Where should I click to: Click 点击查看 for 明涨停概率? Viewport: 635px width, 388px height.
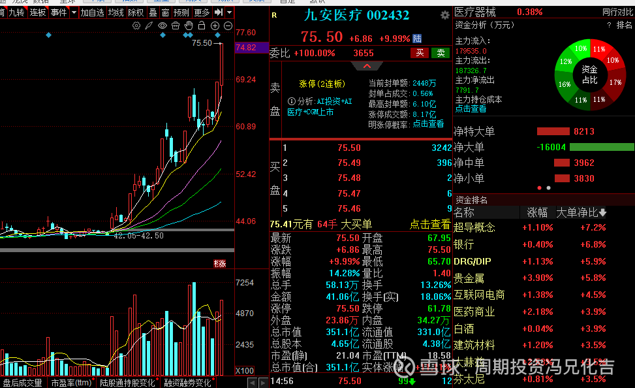coord(428,124)
